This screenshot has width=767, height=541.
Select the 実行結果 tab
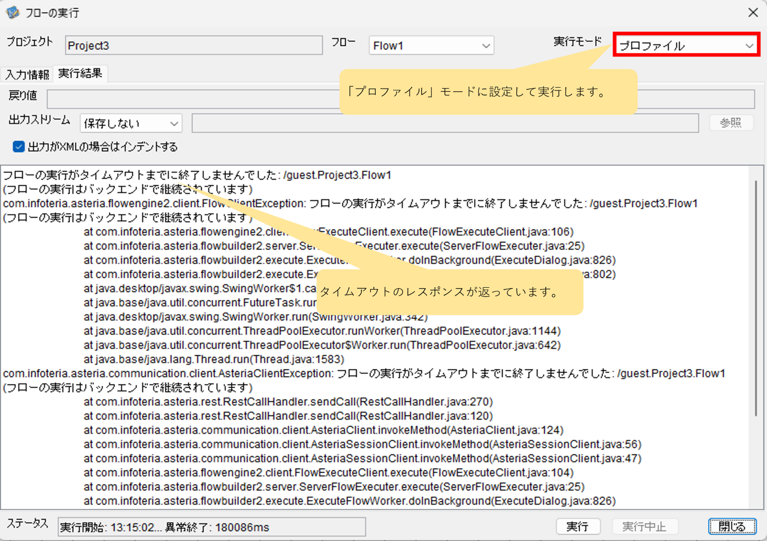coord(80,73)
